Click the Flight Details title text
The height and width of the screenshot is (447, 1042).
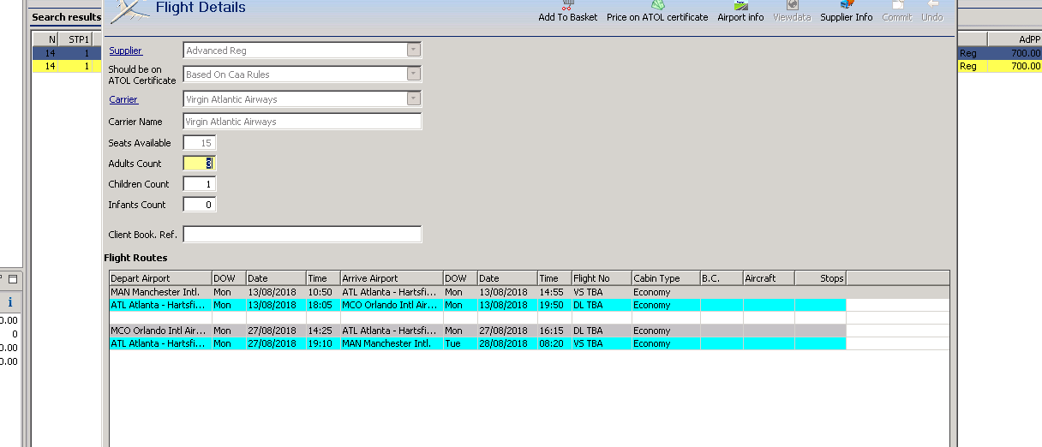[201, 8]
